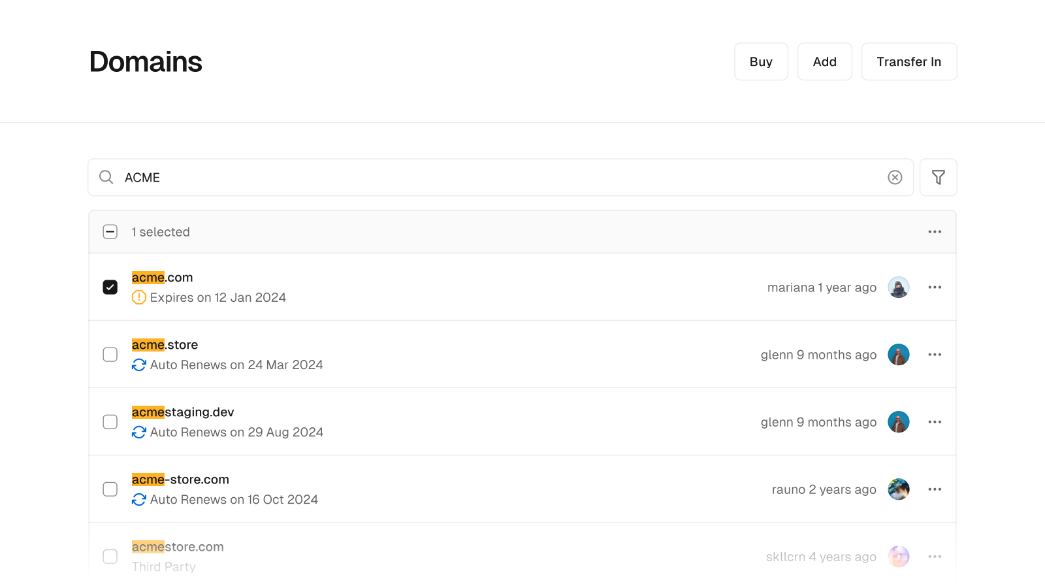This screenshot has width=1045, height=588.
Task: Clear the ACME search query
Action: (x=894, y=177)
